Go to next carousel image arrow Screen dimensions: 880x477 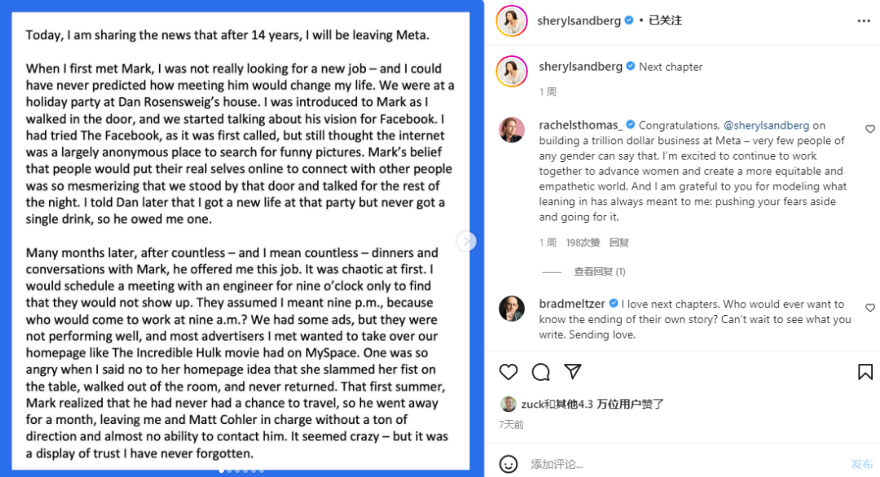(x=466, y=241)
